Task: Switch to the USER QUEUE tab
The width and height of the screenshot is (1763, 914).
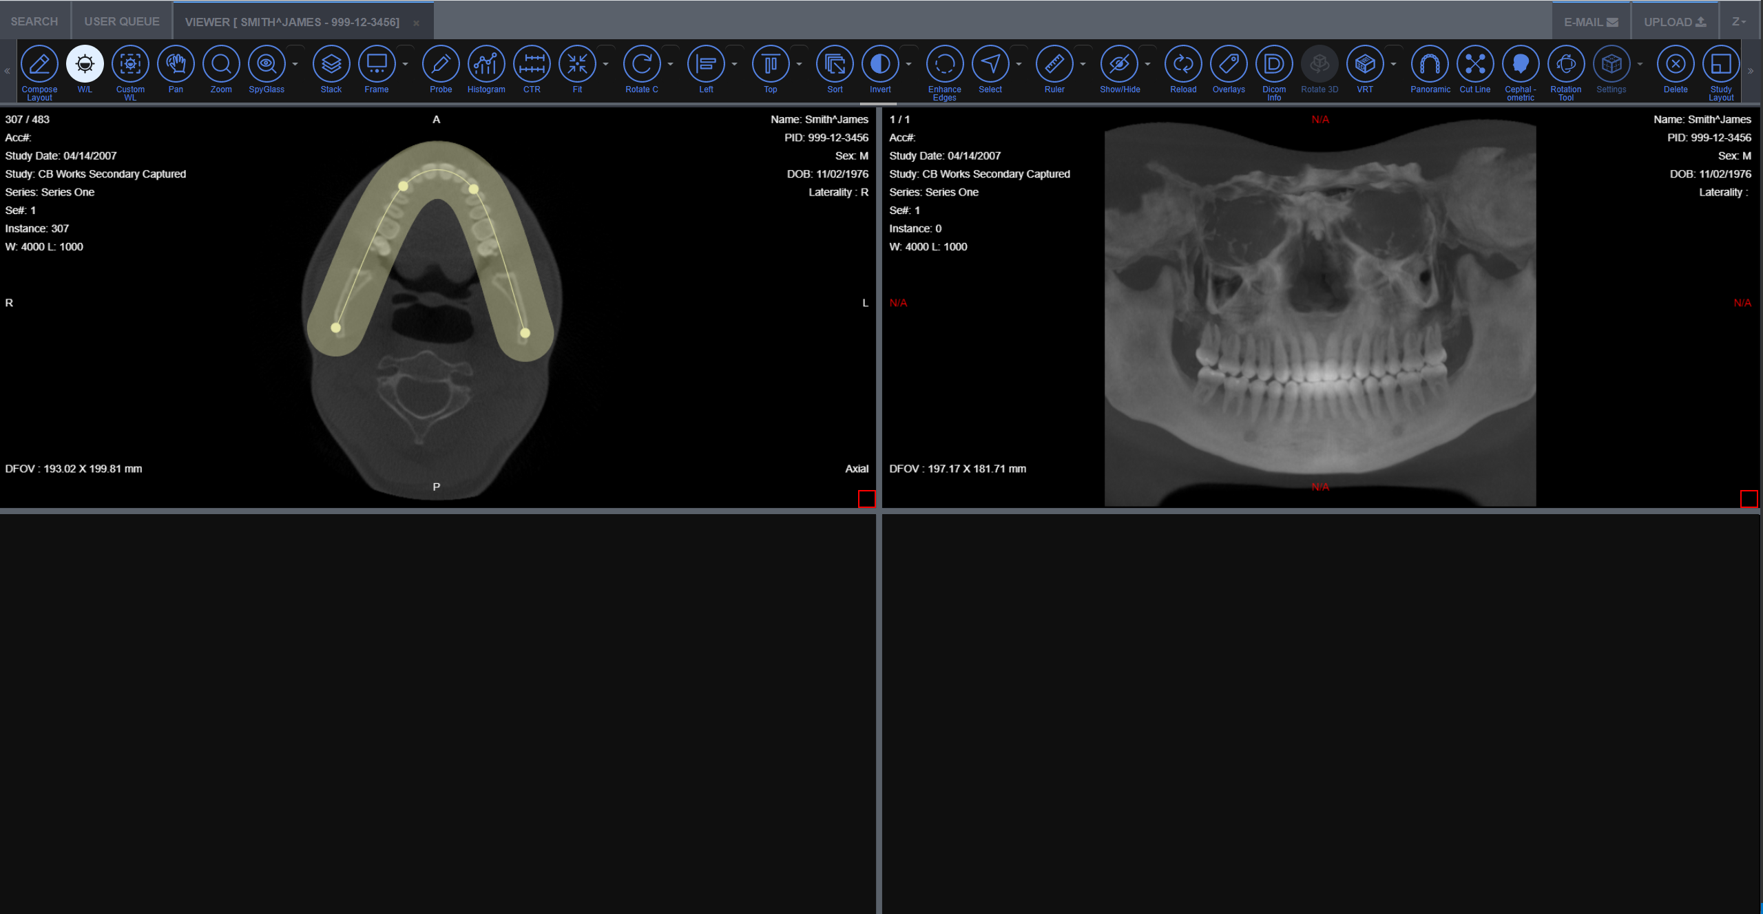Action: [122, 21]
